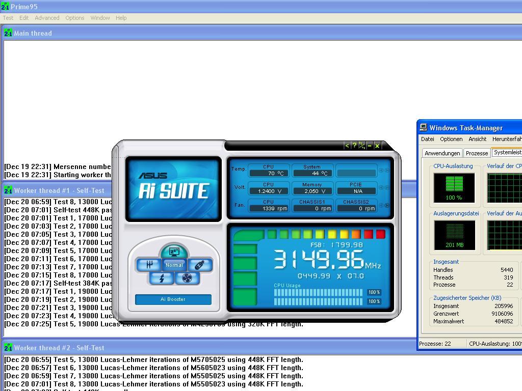Viewport: 522px width, 391px height.
Task: Select the Worker thread #1 - Self-Test title bar
Action: click(59, 190)
